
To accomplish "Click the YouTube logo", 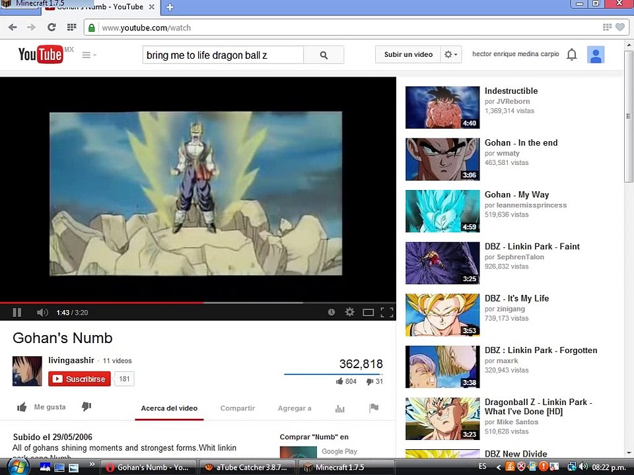I will [x=41, y=55].
